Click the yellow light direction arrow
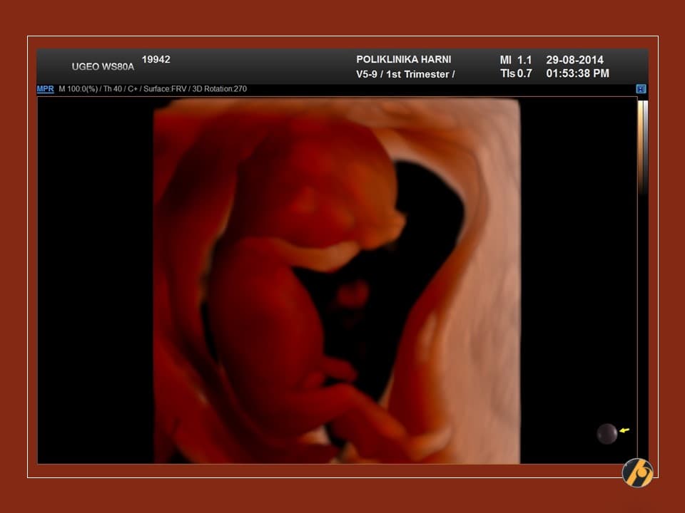This screenshot has width=685, height=513. (624, 430)
